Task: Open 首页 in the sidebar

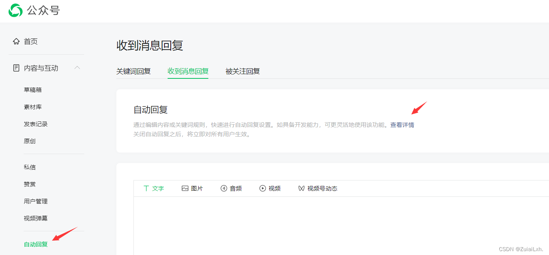Action: point(31,42)
